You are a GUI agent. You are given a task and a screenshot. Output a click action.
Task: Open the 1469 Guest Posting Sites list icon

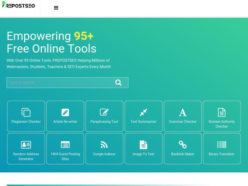click(65, 145)
